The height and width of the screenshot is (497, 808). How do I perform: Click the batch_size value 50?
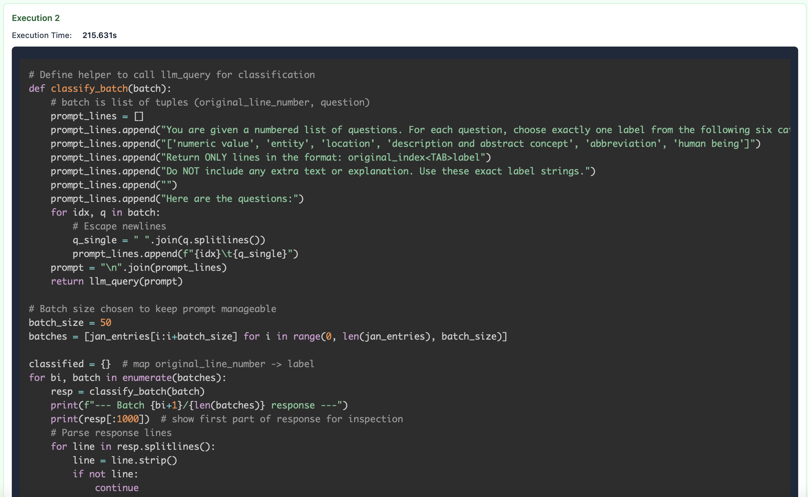point(106,323)
